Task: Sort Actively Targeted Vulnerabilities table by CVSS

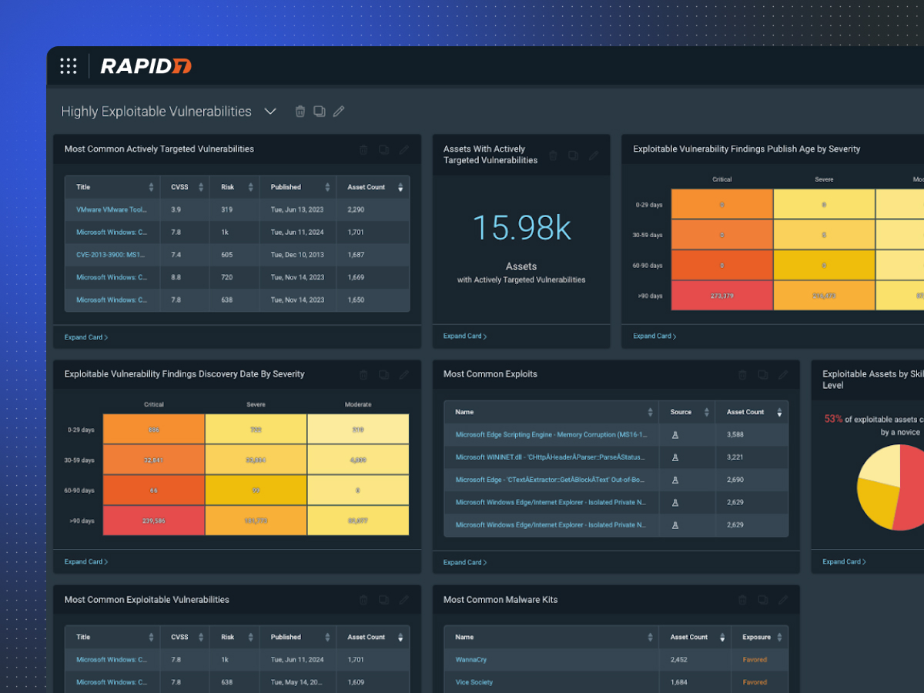Action: (x=201, y=187)
